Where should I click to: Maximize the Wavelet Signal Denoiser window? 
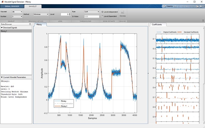click(194, 2)
